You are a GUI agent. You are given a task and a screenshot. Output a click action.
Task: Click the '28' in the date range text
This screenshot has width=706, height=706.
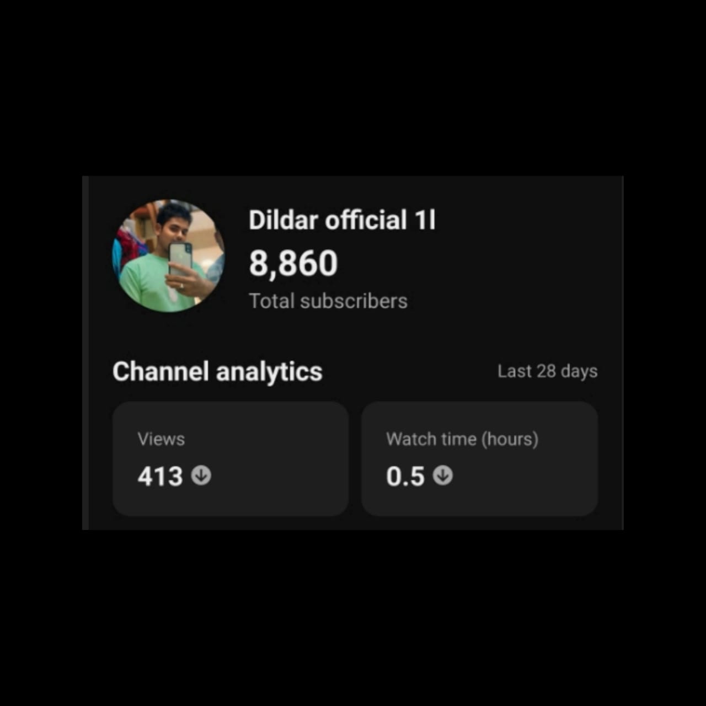click(x=545, y=371)
